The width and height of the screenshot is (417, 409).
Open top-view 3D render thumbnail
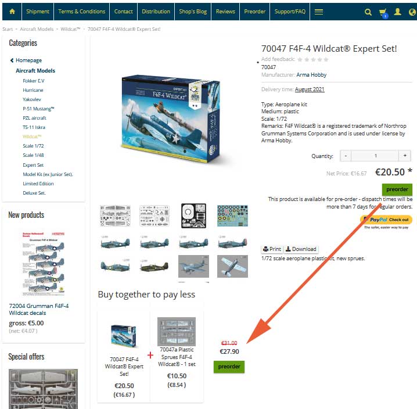[x=232, y=266]
